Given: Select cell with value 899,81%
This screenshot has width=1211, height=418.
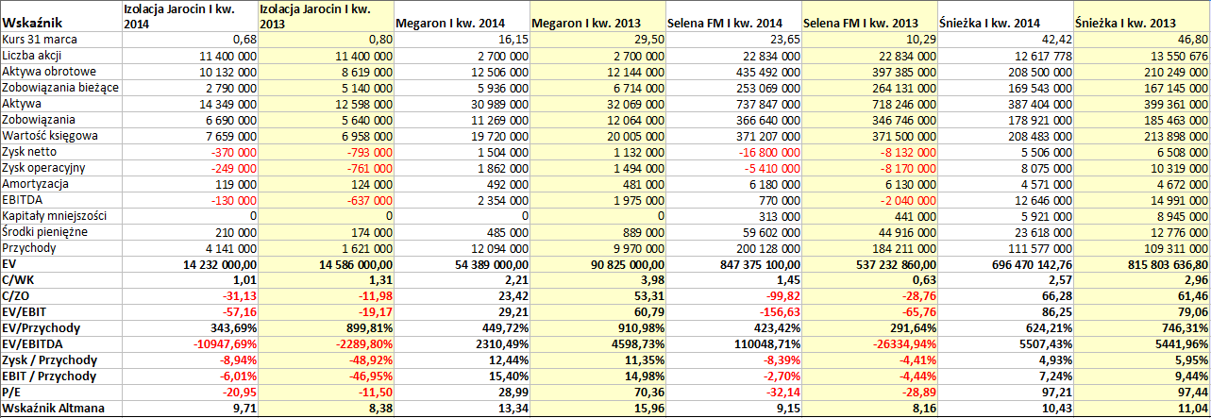Looking at the screenshot, I should pyautogui.click(x=325, y=328).
